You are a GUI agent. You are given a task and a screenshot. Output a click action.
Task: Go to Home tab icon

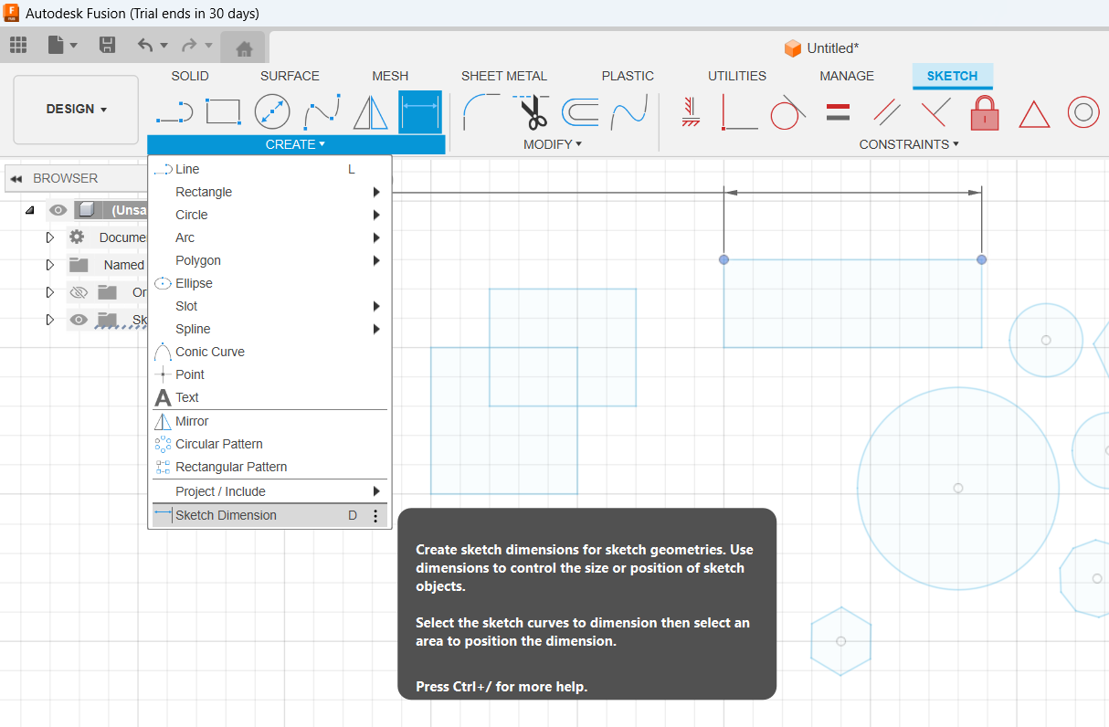(243, 49)
